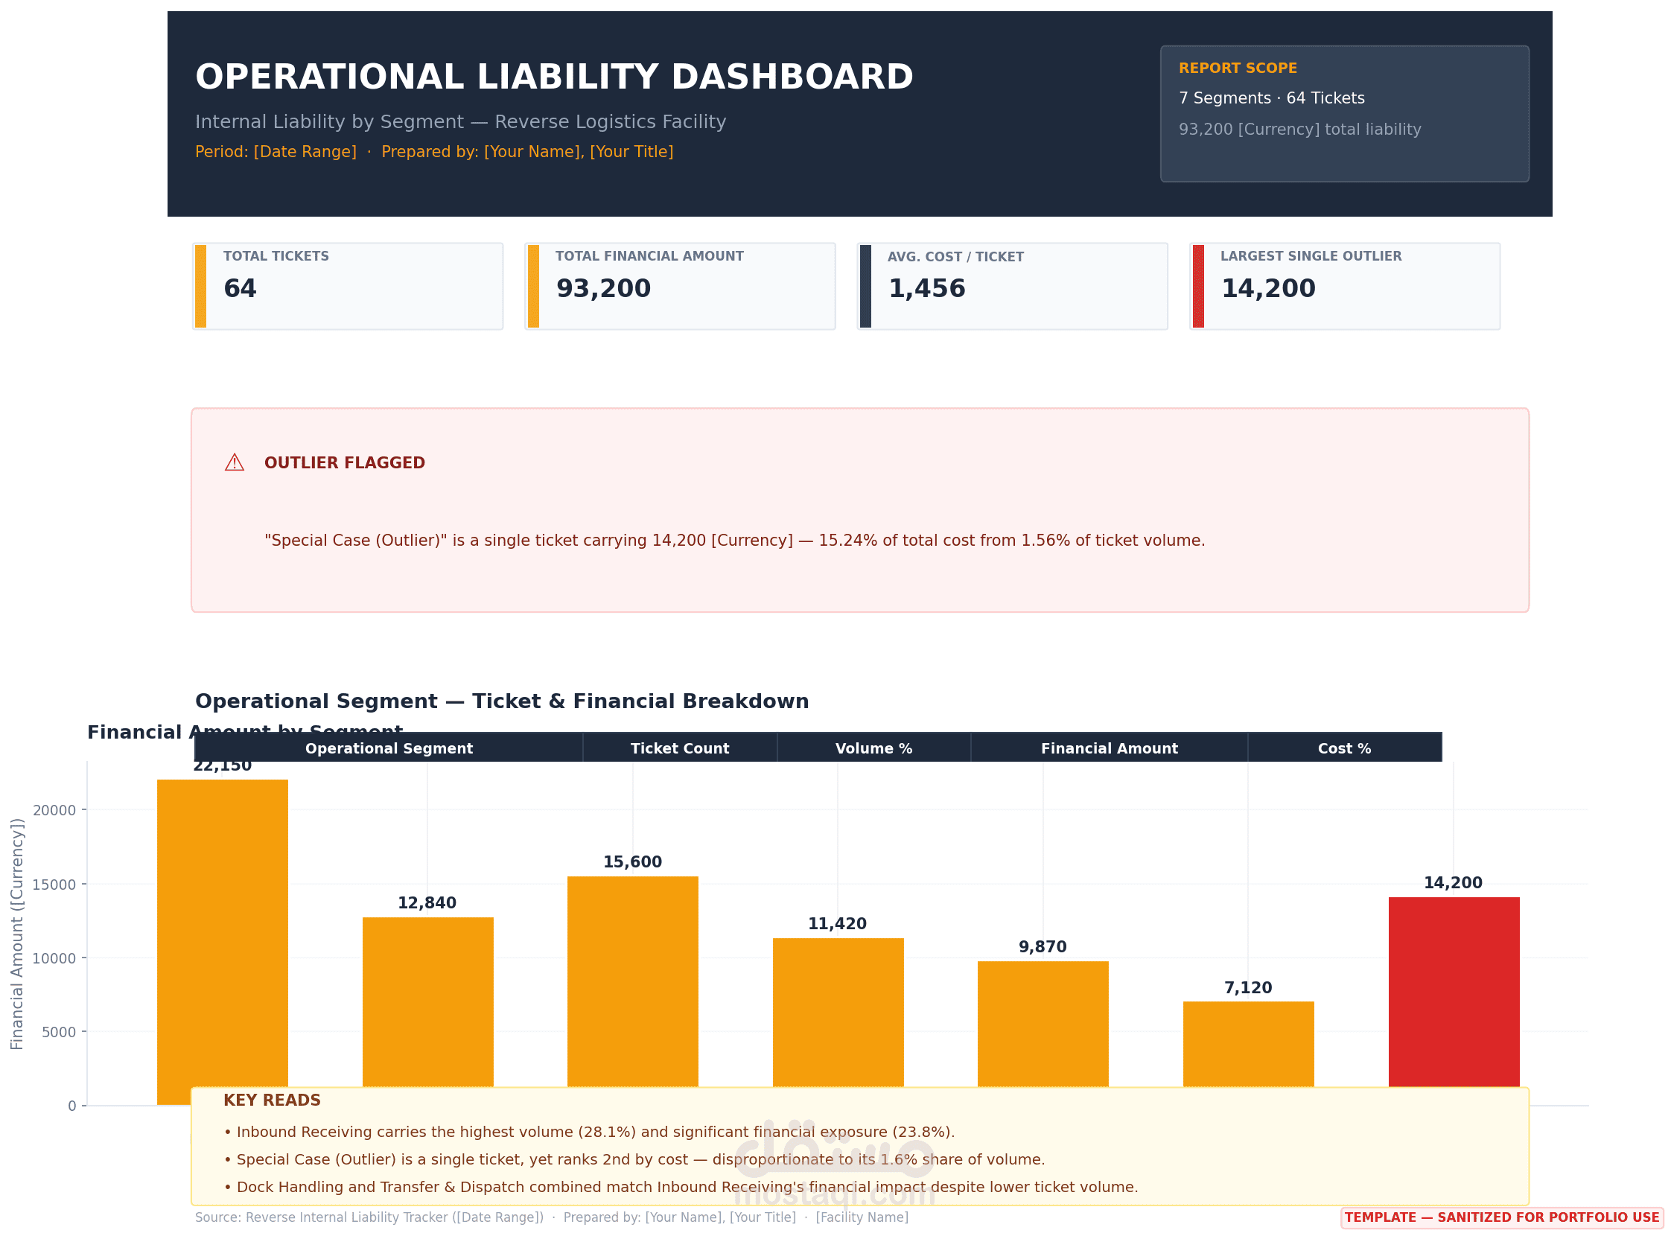
Task: Open the Report Scope panel
Action: click(1344, 114)
